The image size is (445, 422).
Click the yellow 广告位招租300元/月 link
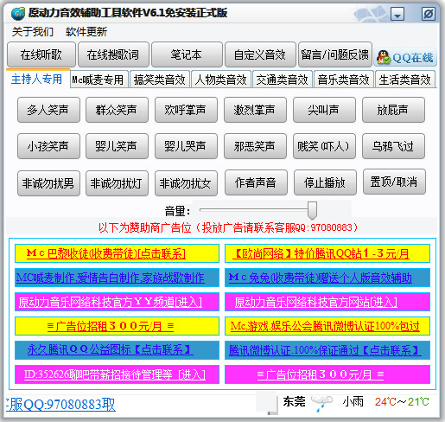111,326
